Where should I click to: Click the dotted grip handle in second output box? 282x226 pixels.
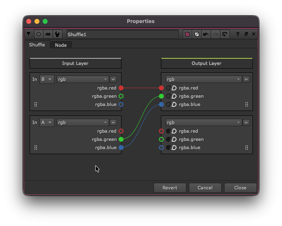[247, 148]
